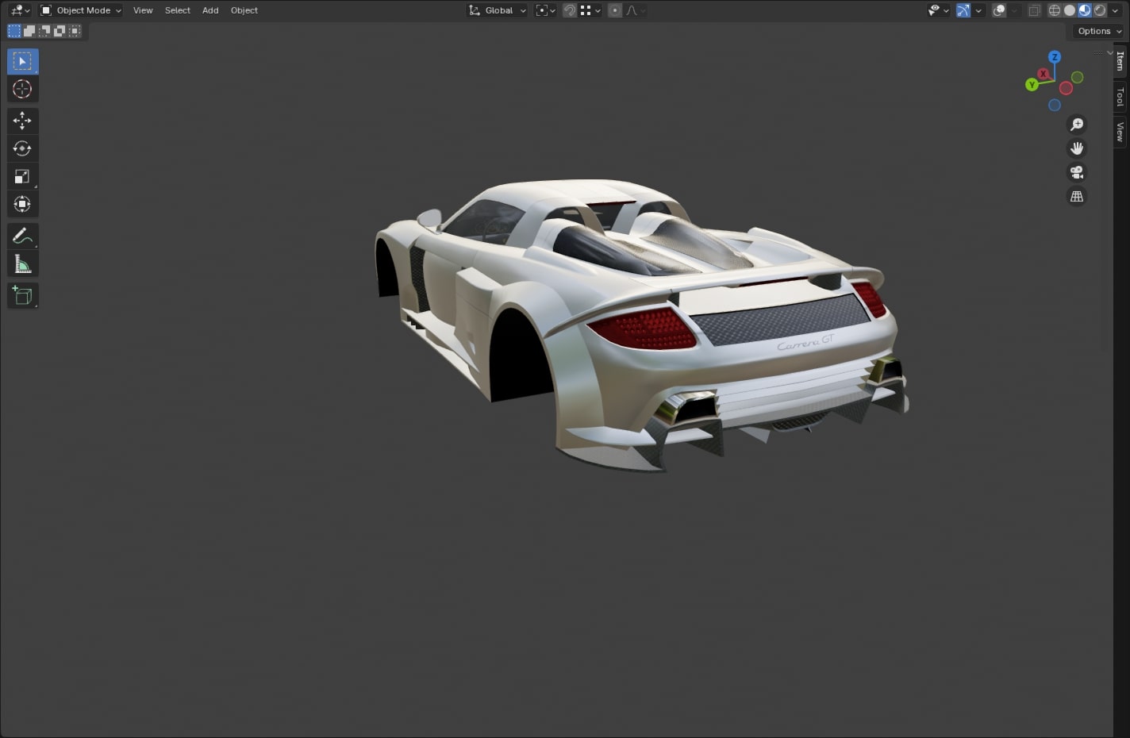Set selection mode to intersect

75,31
